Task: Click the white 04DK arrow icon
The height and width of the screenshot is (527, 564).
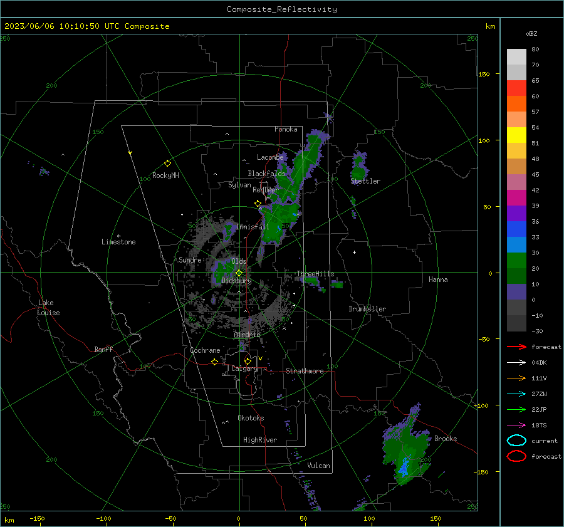Action: coord(516,362)
